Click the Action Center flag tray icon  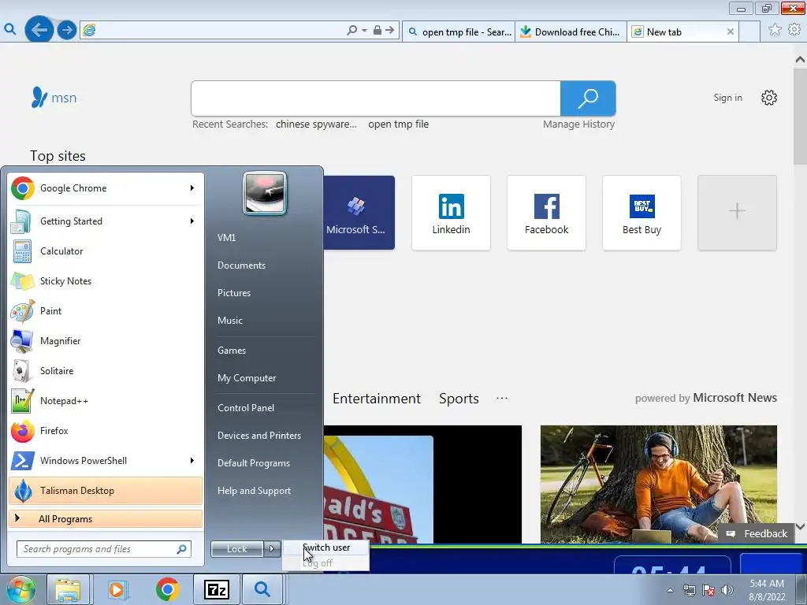pyautogui.click(x=708, y=590)
